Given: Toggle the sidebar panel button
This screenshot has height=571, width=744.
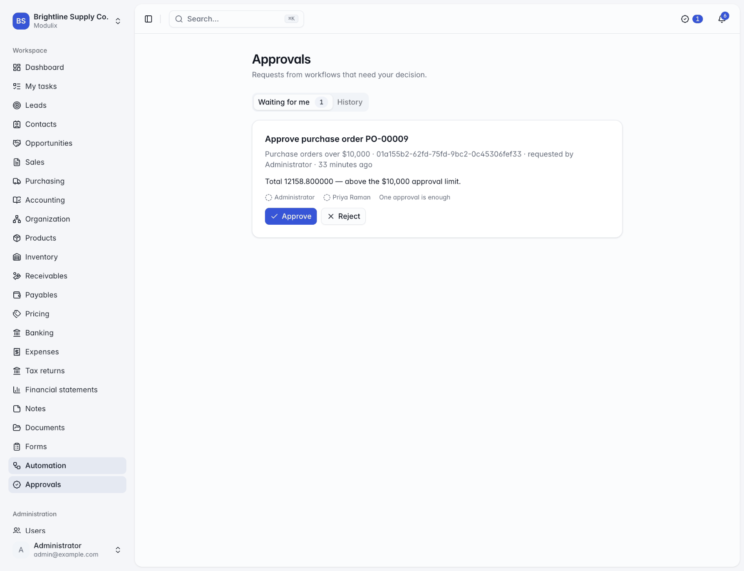Looking at the screenshot, I should point(149,19).
